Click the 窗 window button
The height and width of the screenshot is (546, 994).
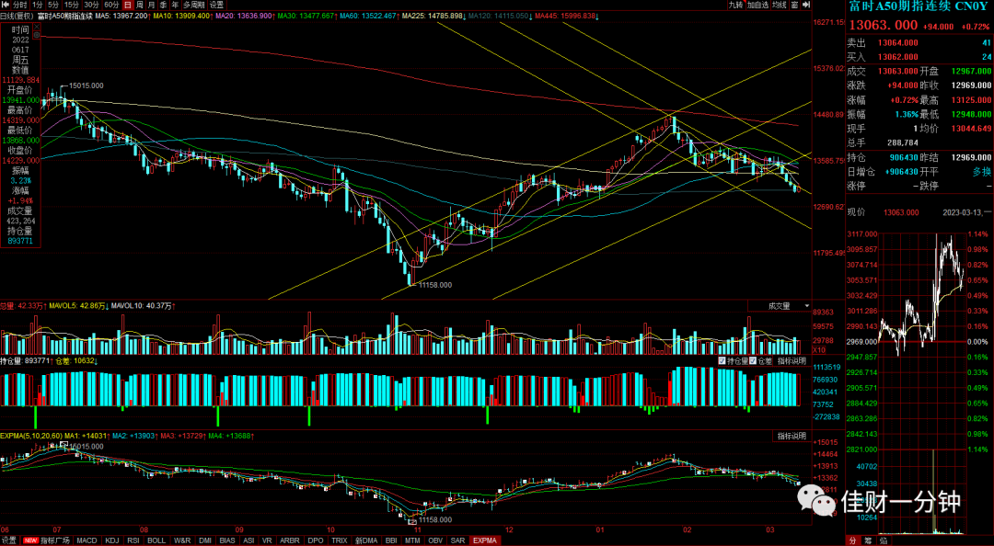[794, 5]
